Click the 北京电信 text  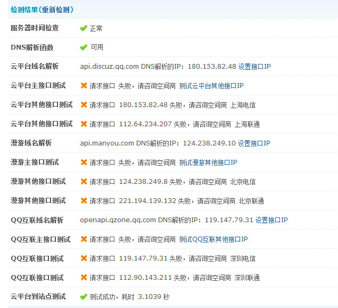point(243,182)
